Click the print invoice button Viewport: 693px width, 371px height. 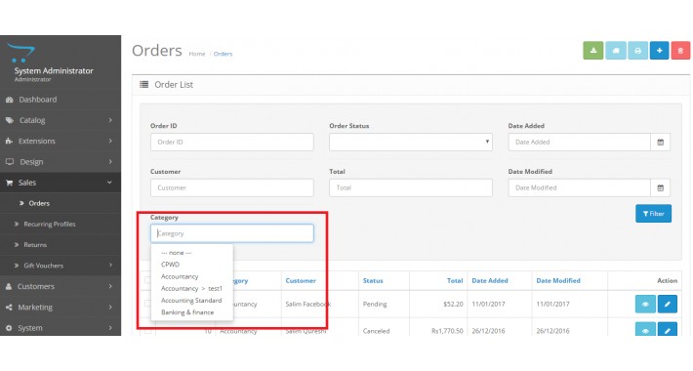point(637,51)
